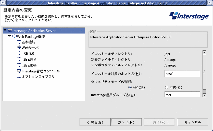The height and width of the screenshot is (131, 213).
Task: Click the settings panel scrollbar down arrow
Action: pyautogui.click(x=204, y=95)
